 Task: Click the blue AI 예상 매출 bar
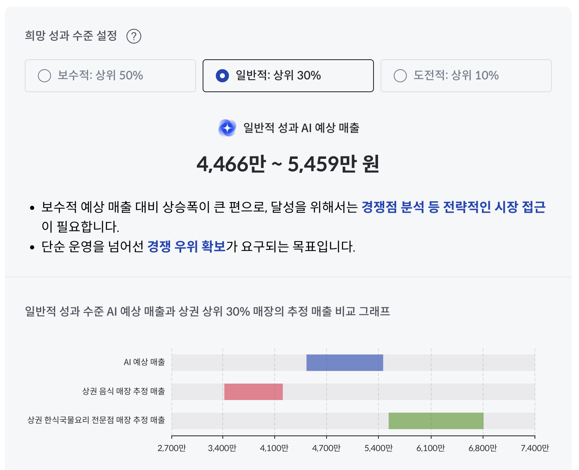click(x=345, y=363)
